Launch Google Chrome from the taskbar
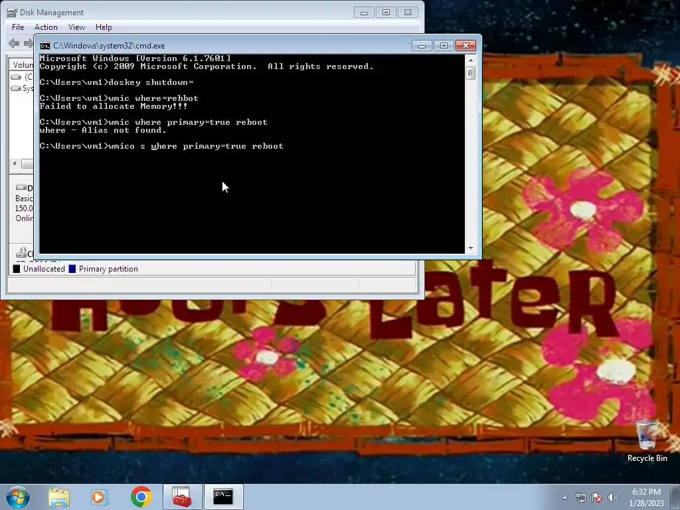The height and width of the screenshot is (510, 680). click(141, 497)
